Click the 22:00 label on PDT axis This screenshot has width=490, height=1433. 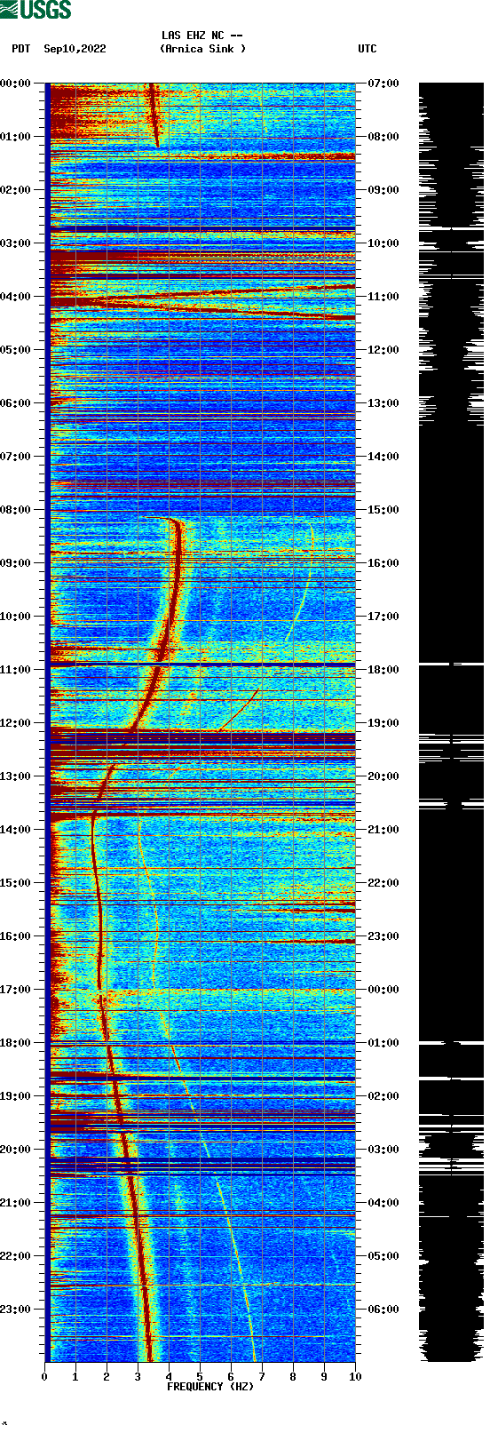(x=16, y=1256)
